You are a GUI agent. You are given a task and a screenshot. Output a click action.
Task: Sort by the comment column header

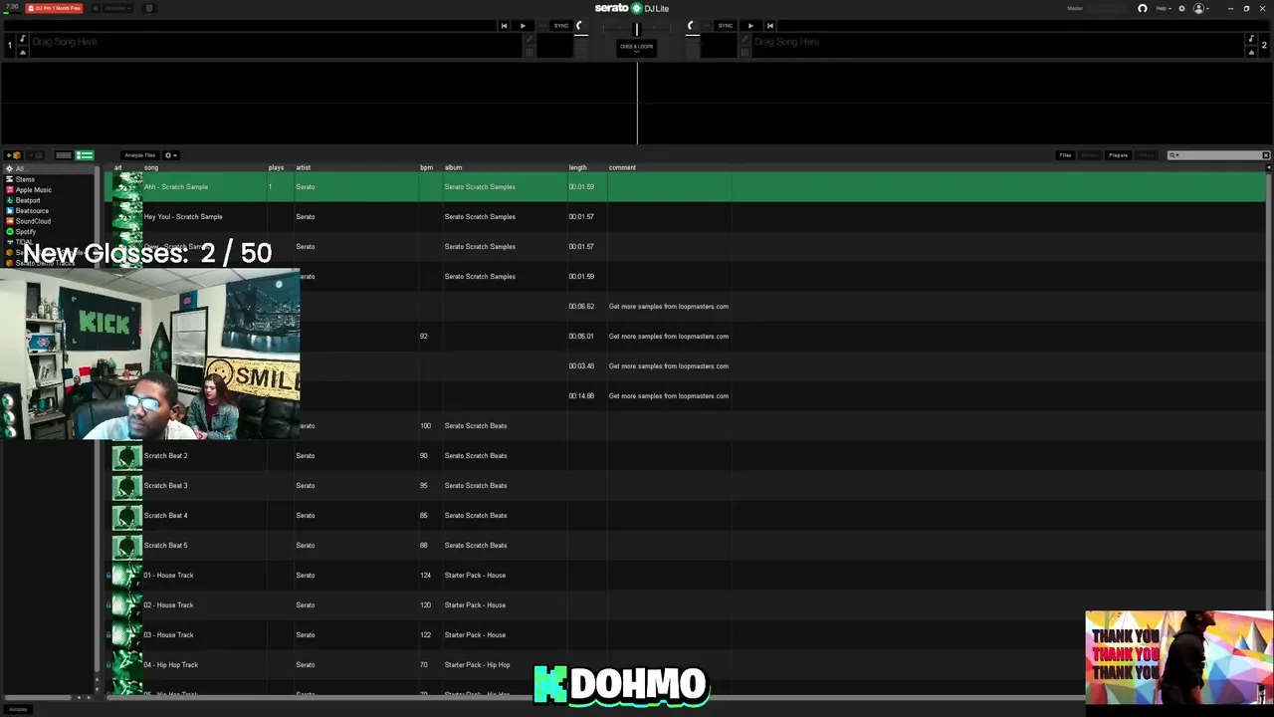[622, 167]
